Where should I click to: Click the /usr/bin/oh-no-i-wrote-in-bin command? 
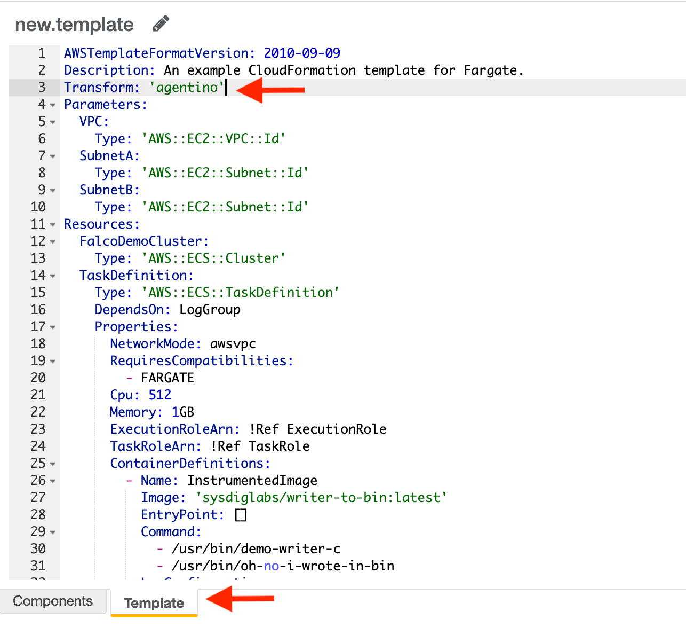[x=283, y=566]
